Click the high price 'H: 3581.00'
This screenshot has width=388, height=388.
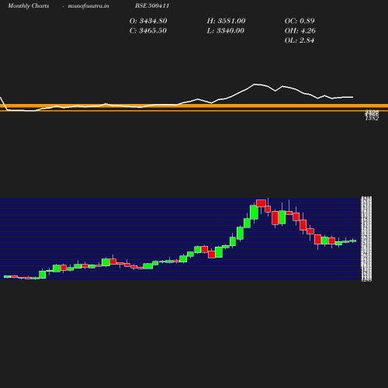pyautogui.click(x=226, y=21)
